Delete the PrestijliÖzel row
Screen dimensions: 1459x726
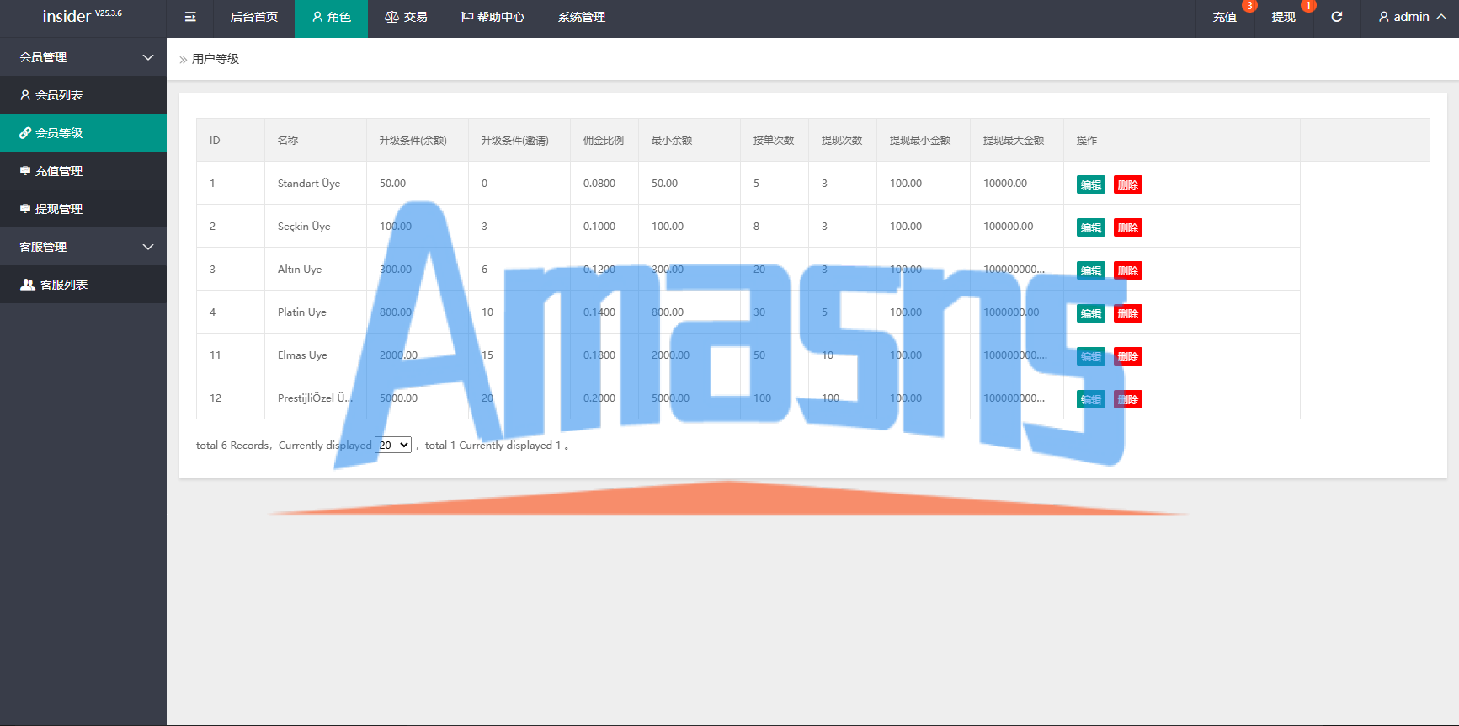[1128, 399]
